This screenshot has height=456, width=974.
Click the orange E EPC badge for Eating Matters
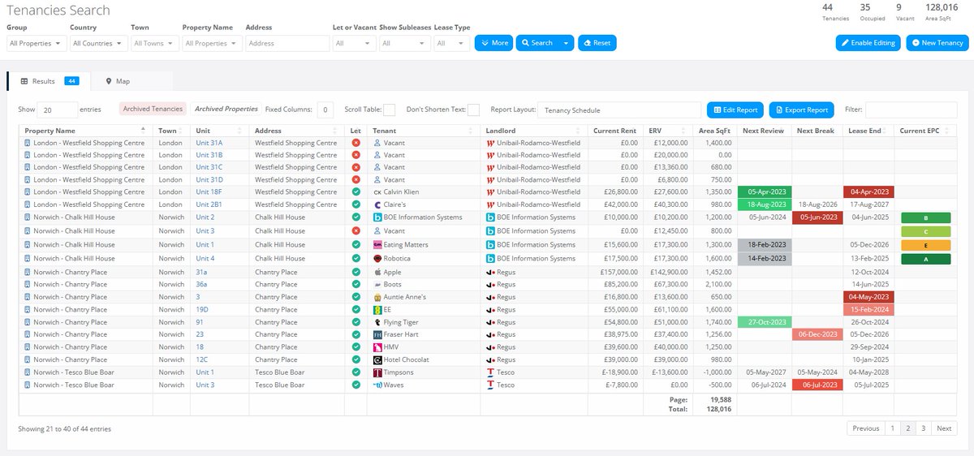926,244
